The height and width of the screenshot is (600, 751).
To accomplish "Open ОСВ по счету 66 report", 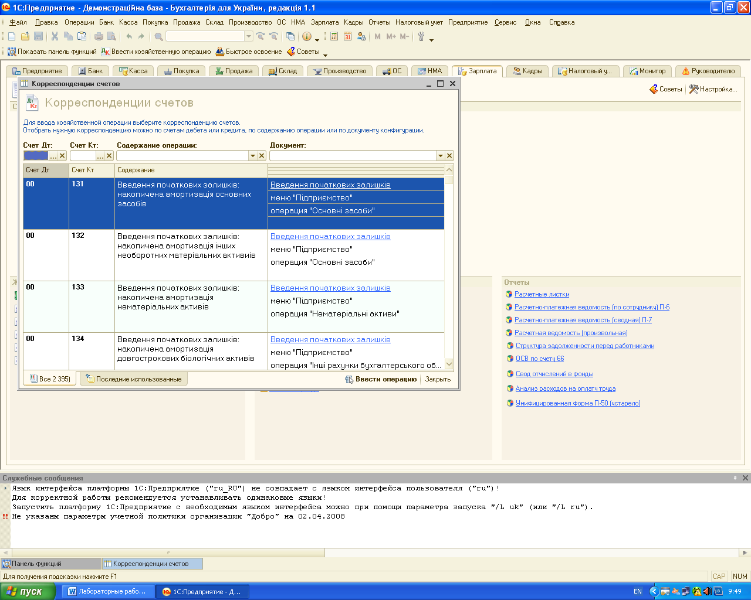I will click(x=540, y=359).
